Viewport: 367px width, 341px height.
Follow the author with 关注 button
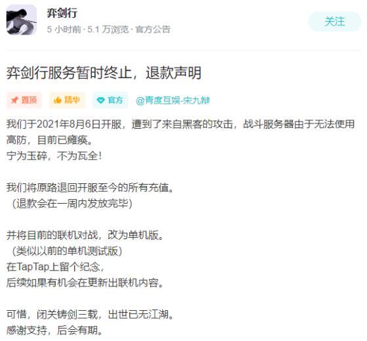point(335,22)
